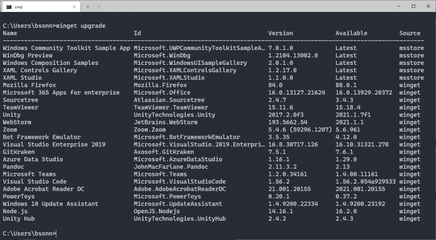436x240 pixels.
Task: Click 'XAML Controls Gallery' name
Action: [x=40, y=70]
